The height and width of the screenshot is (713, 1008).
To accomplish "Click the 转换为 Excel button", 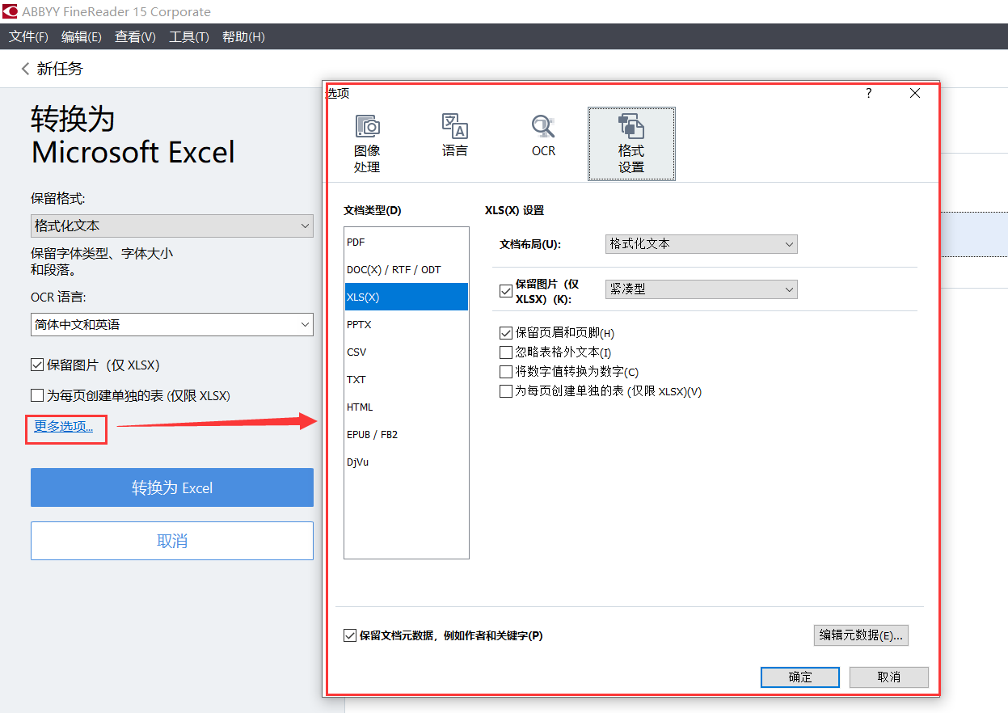I will click(171, 487).
